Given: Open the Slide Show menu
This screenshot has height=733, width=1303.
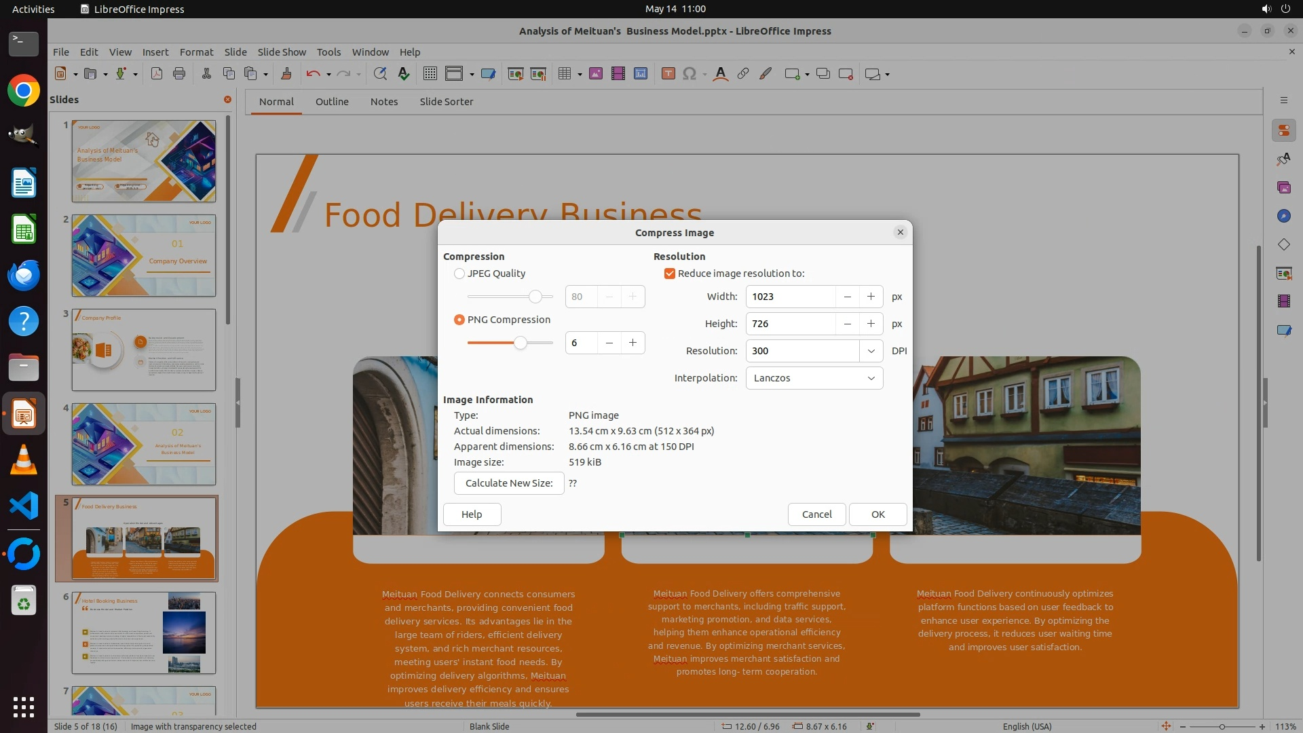Looking at the screenshot, I should pyautogui.click(x=282, y=52).
